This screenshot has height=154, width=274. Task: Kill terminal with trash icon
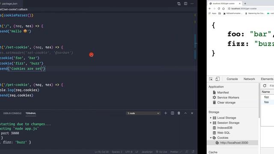click(x=179, y=113)
